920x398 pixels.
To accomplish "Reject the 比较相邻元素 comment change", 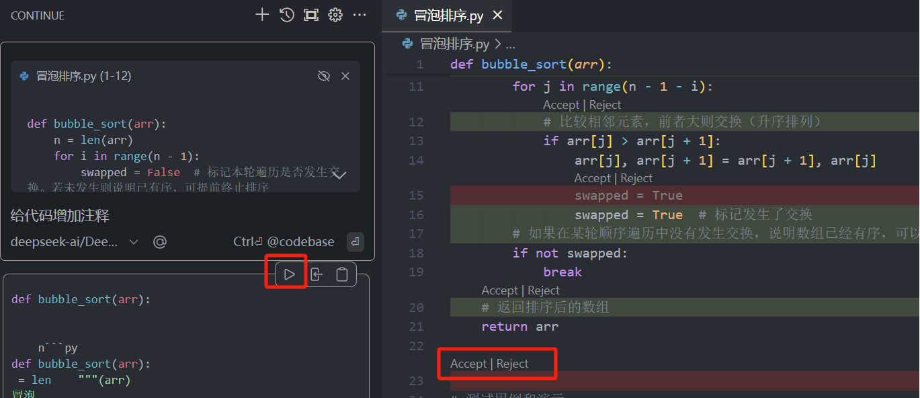I will tap(605, 105).
